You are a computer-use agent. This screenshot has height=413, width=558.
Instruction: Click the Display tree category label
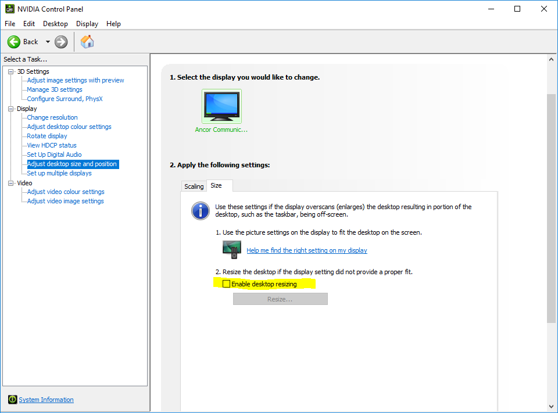point(27,109)
